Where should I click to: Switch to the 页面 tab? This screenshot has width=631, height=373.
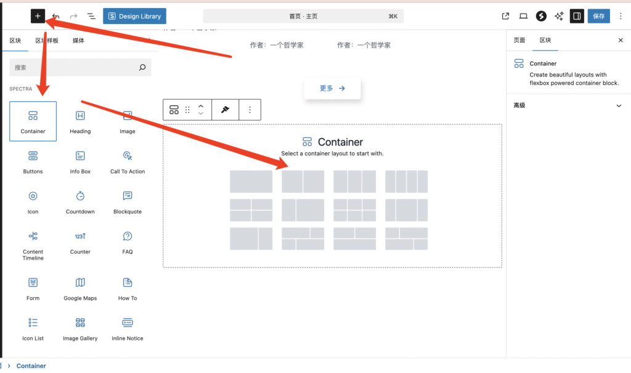click(519, 40)
